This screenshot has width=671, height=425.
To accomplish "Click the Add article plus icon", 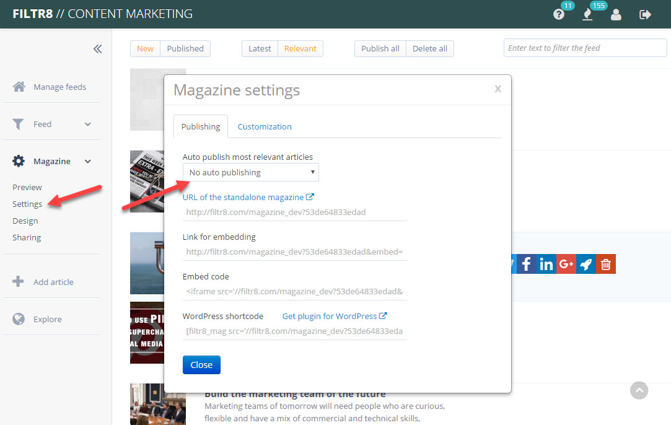I will tap(18, 282).
